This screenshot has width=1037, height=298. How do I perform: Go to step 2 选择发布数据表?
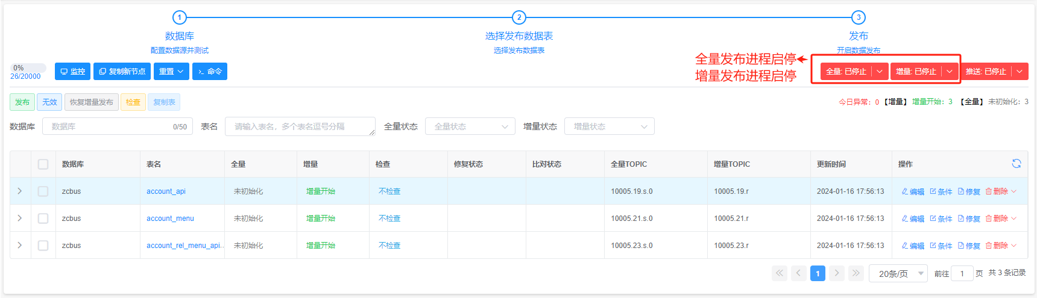pyautogui.click(x=518, y=17)
